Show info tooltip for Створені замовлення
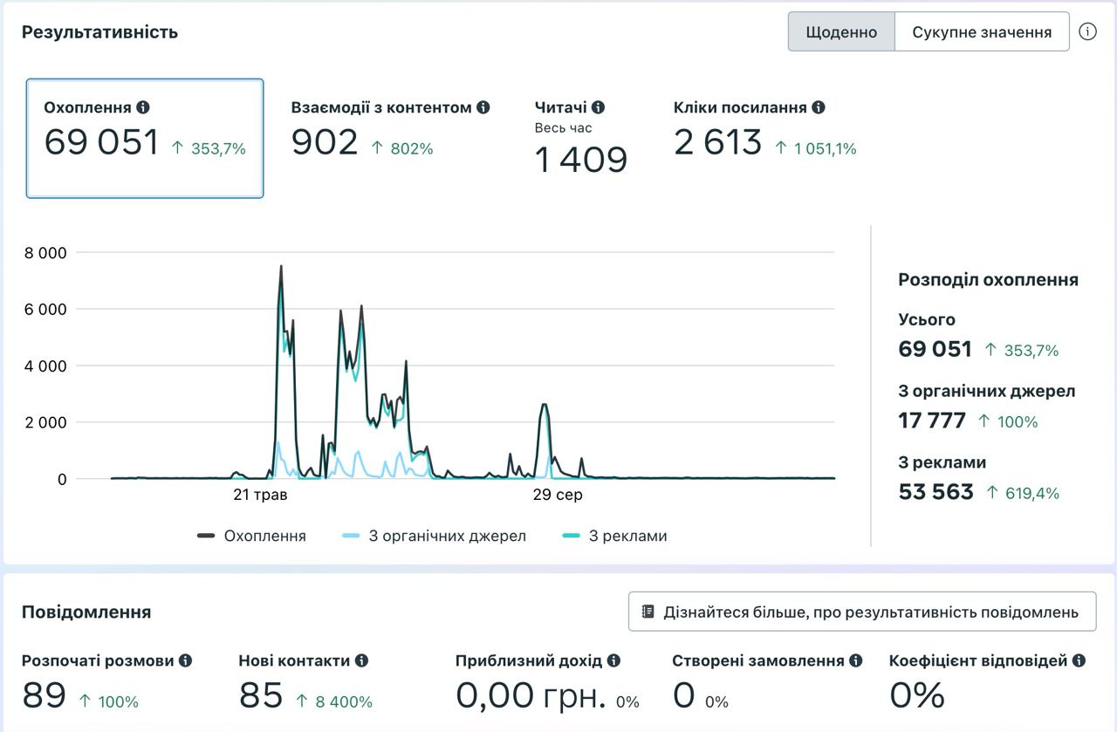Image resolution: width=1117 pixels, height=732 pixels. [x=855, y=660]
